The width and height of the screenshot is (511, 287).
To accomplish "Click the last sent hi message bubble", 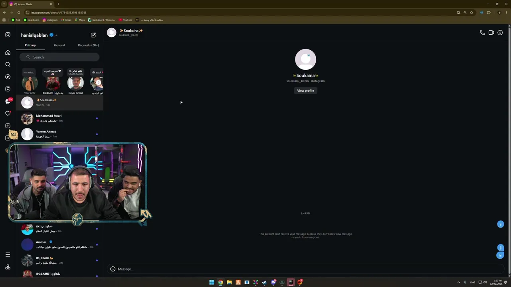I will (500, 255).
